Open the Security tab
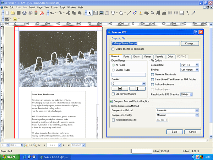Image resolution: width=213 pixels, height=160 pixels. click(x=159, y=57)
